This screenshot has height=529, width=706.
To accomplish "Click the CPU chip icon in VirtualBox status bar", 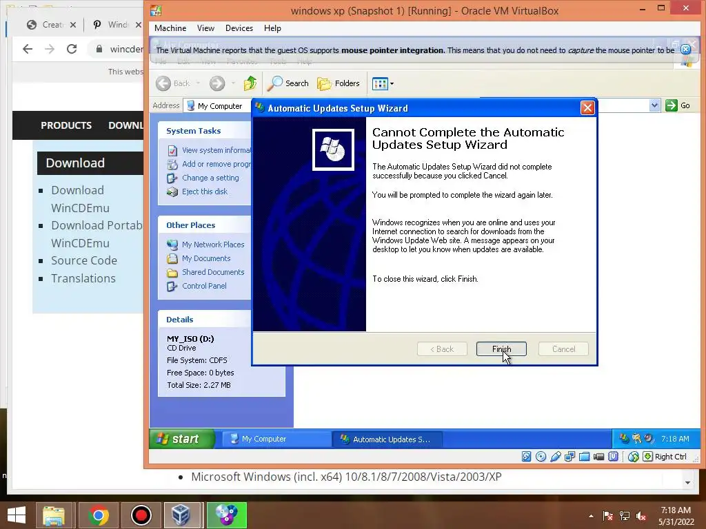I will [613, 457].
